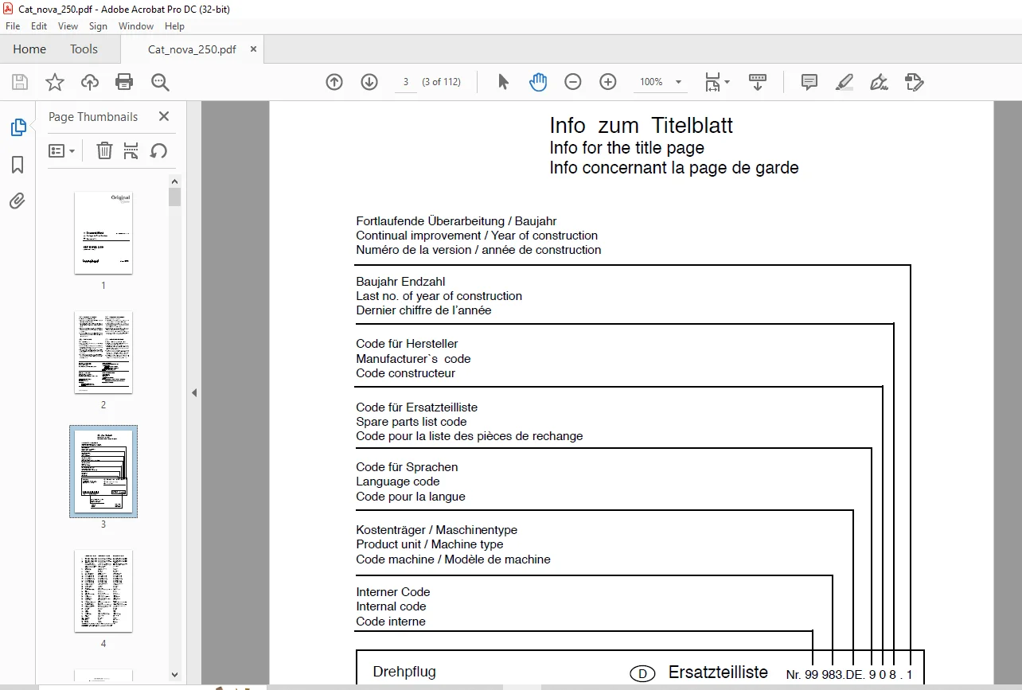Print the document with the printer icon
The image size is (1022, 690).
click(124, 82)
